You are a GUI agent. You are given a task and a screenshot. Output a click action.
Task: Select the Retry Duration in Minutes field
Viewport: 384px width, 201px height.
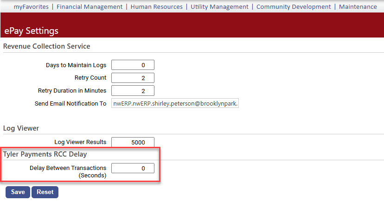(x=133, y=91)
